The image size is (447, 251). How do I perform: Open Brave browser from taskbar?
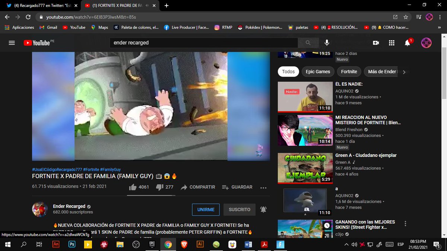pyautogui.click(x=184, y=244)
